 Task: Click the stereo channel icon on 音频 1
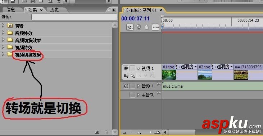tap(159, 84)
